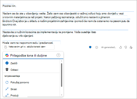
Task: Click the trash can icon beside Odbaci
Action: (x=7, y=69)
